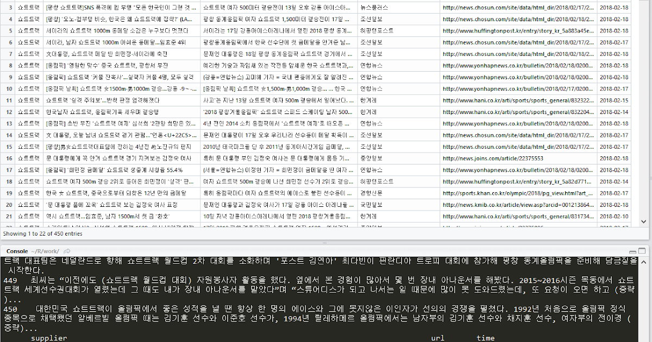Sort table by the time column header
This screenshot has height=342, width=652.
(x=486, y=337)
